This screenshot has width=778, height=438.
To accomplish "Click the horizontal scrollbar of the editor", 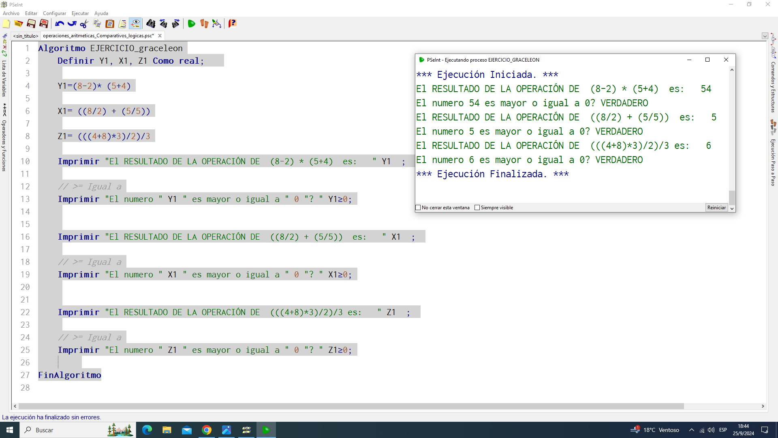I will click(351, 406).
